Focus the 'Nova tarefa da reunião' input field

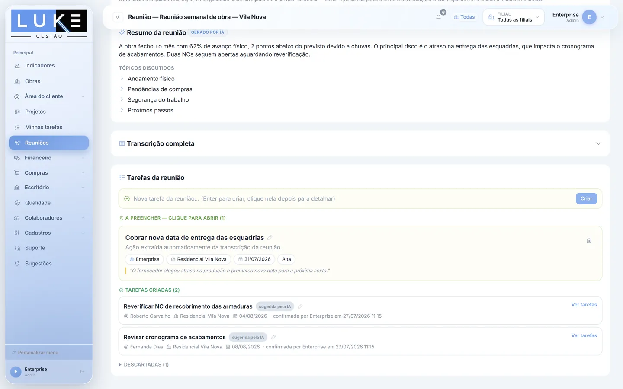353,199
